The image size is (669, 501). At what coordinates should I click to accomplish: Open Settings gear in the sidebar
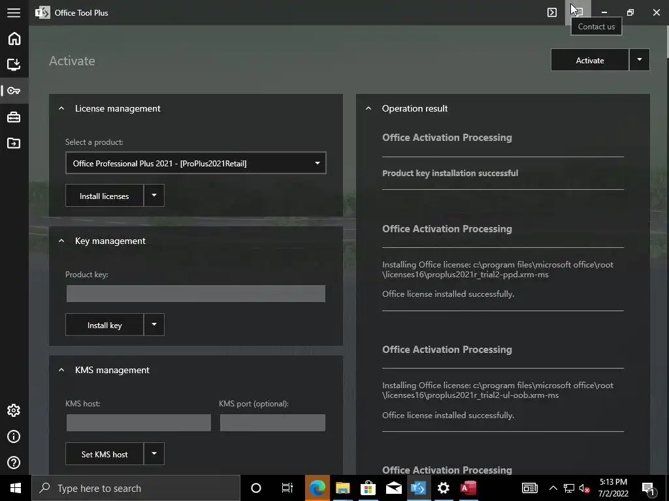point(14,410)
